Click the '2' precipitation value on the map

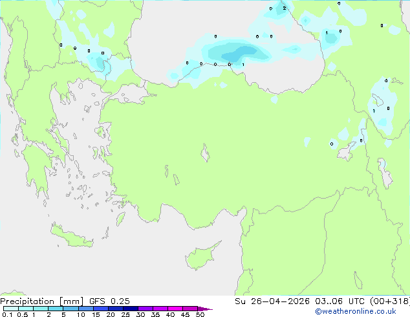[285, 8]
